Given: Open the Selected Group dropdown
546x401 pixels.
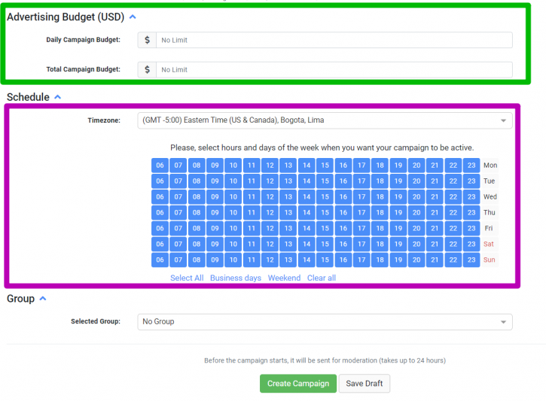Looking at the screenshot, I should (x=325, y=322).
